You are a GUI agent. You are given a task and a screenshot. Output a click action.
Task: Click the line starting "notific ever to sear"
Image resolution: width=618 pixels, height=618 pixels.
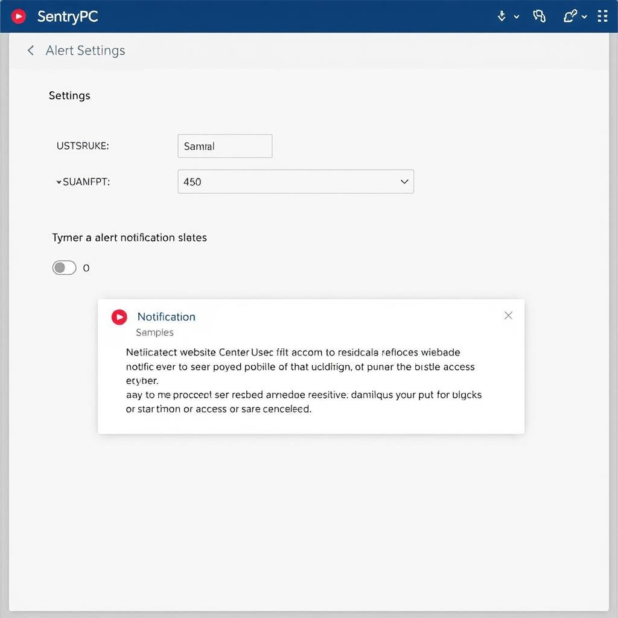point(301,366)
